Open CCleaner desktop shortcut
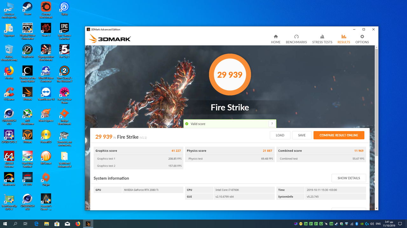Viewport: 407px width, 228px height. point(9,94)
